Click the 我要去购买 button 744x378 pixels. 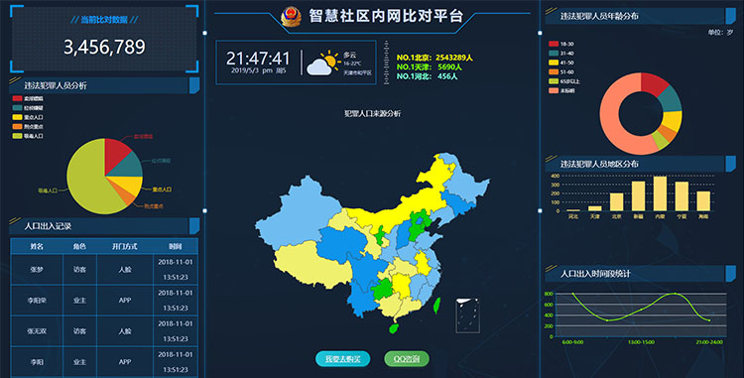coord(342,359)
